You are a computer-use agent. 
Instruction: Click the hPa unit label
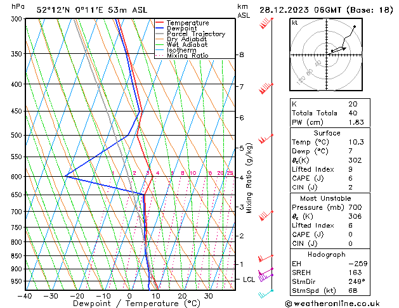tap(18, 6)
